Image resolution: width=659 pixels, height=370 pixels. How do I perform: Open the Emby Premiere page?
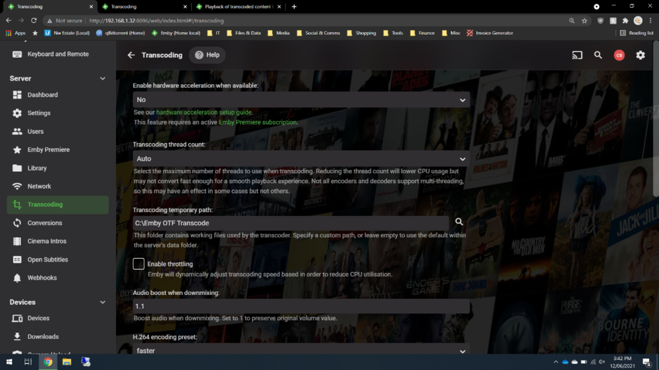tap(57, 149)
